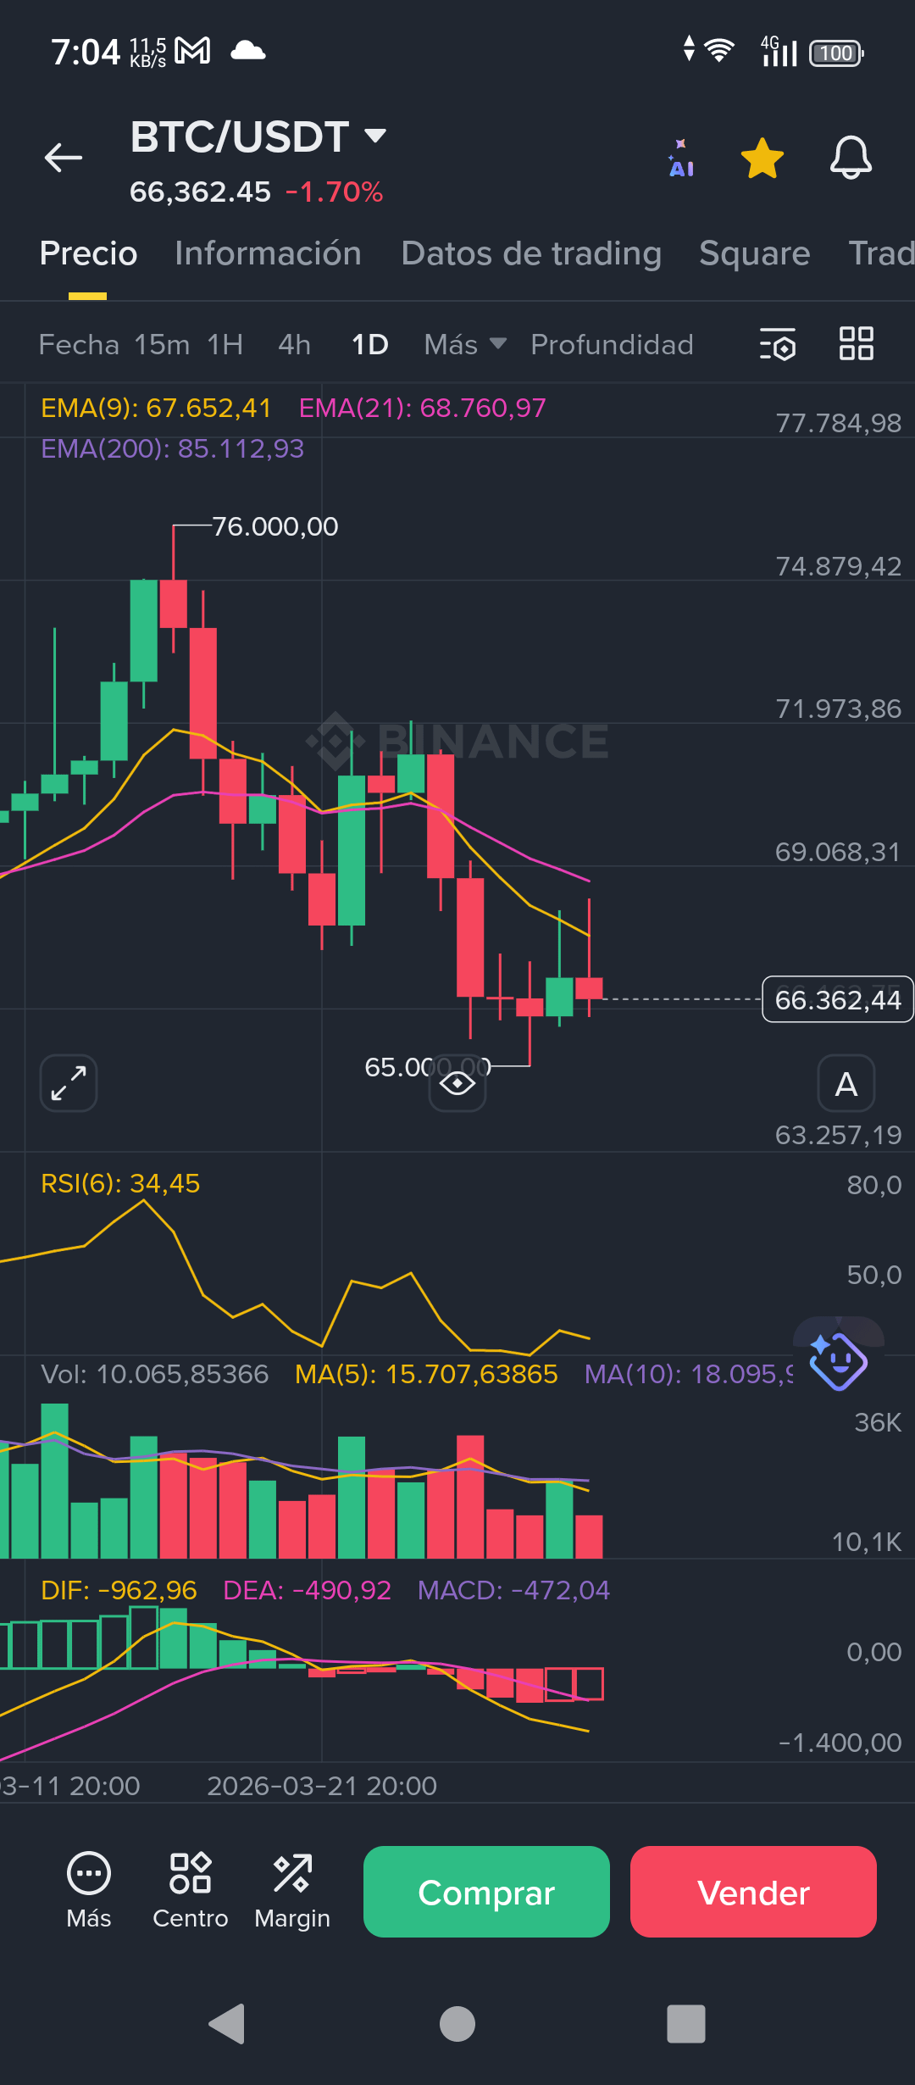Image resolution: width=915 pixels, height=2085 pixels.
Task: Tap the cloud status bar icon
Action: pos(248,51)
